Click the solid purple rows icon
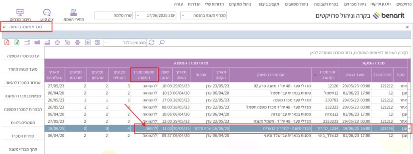 tap(37, 42)
